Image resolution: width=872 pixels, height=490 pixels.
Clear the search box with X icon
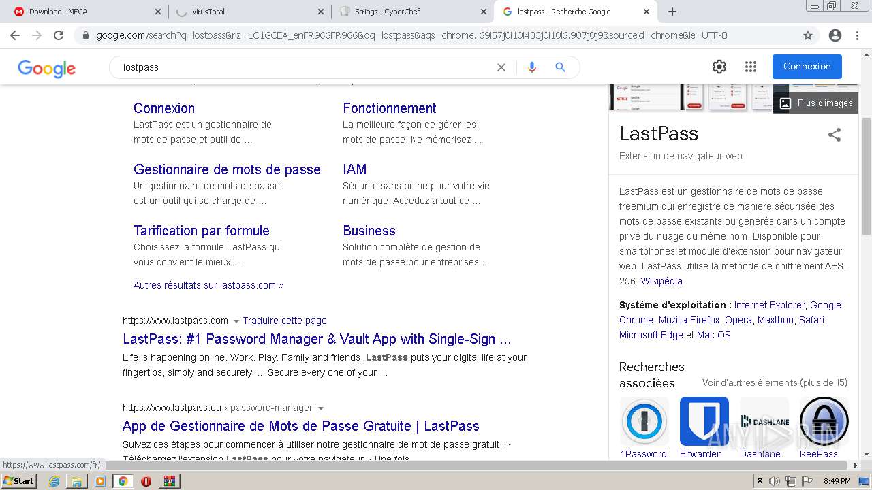coord(501,67)
